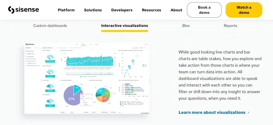The height and width of the screenshot is (125, 273).
Task: Select the Interactive visualizations tab
Action: [x=125, y=26]
